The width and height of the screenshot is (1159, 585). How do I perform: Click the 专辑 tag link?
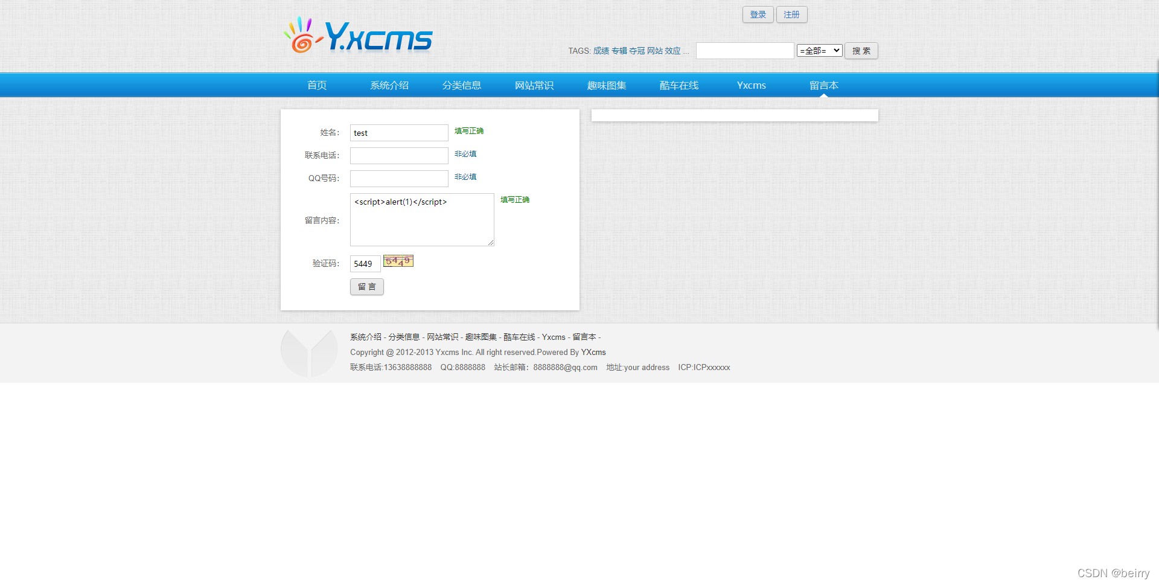coord(619,51)
